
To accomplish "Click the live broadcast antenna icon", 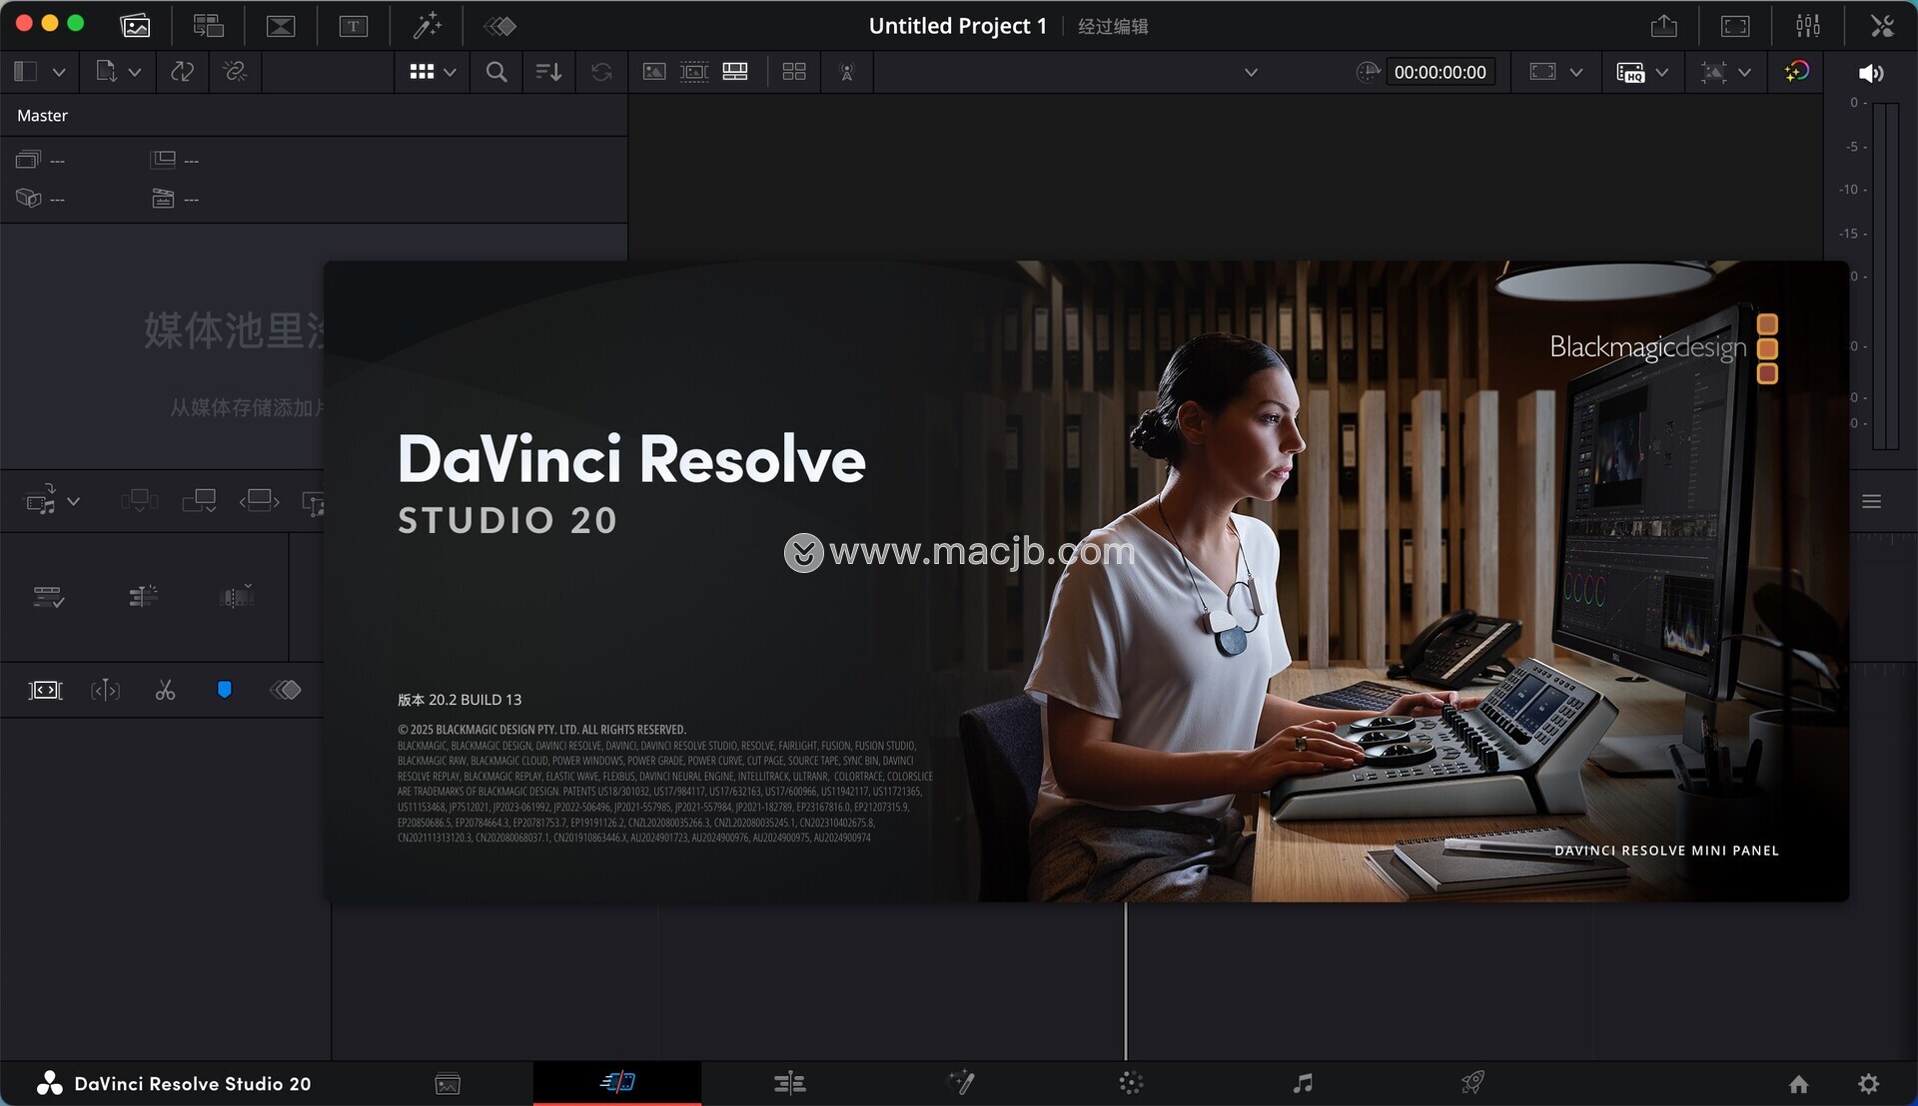I will click(x=847, y=72).
